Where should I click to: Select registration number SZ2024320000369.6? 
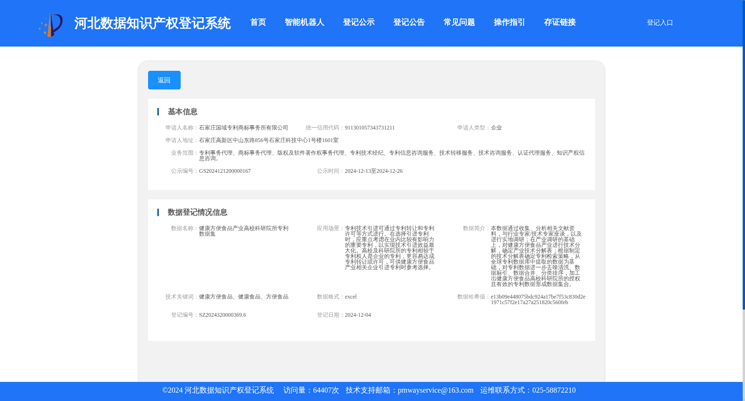223,315
